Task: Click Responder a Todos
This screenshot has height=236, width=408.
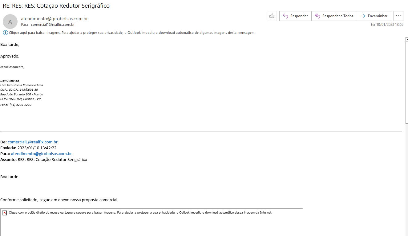Action: point(334,16)
